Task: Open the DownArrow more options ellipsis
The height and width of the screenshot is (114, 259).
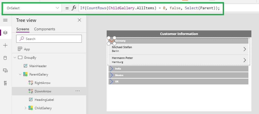Action: (x=78, y=91)
